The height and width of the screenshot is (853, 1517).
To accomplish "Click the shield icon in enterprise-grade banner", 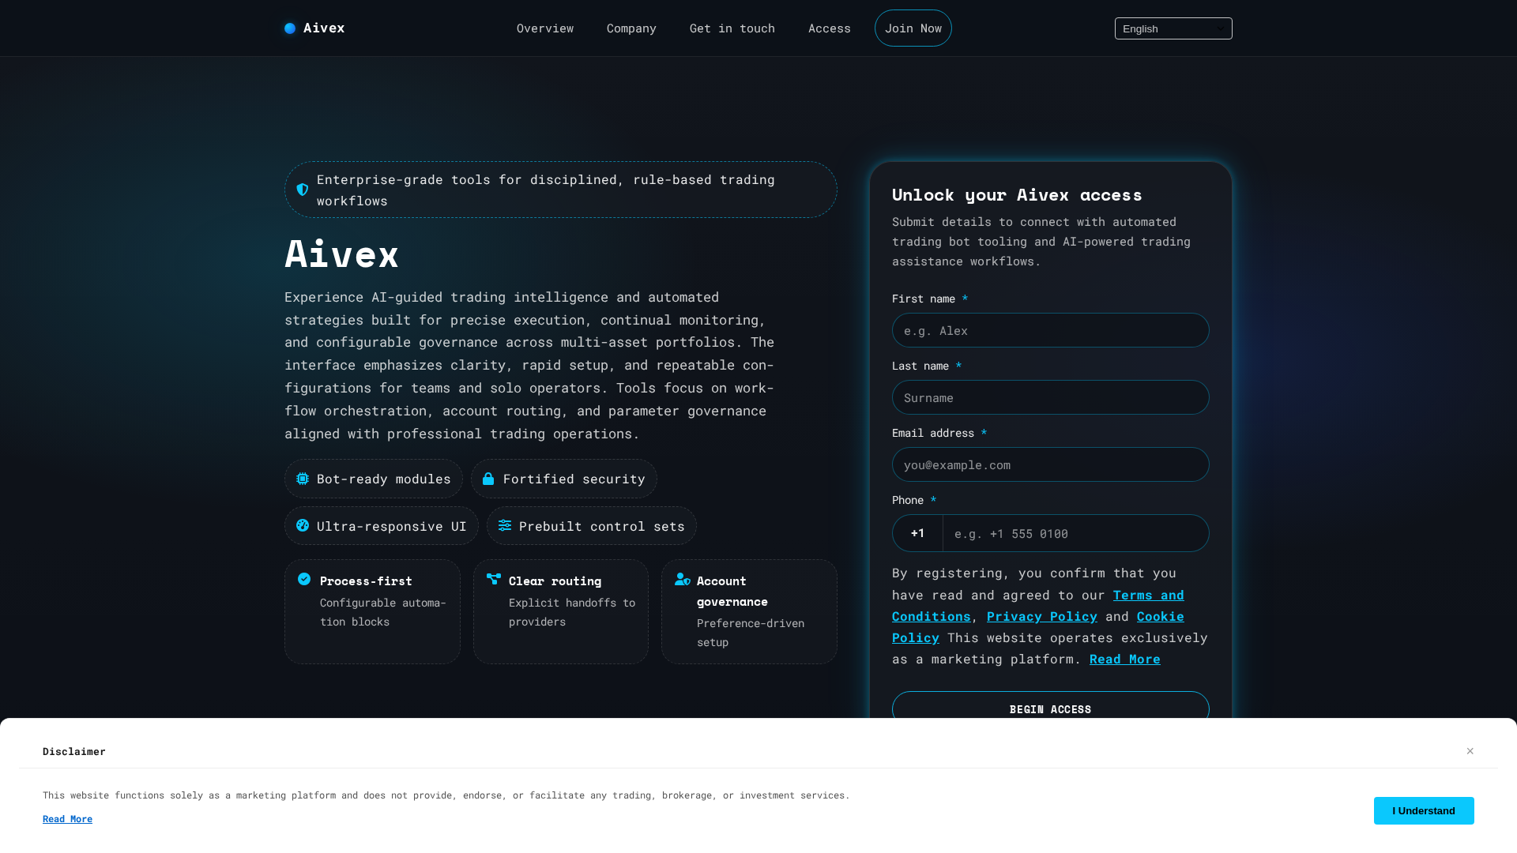I will click(303, 190).
